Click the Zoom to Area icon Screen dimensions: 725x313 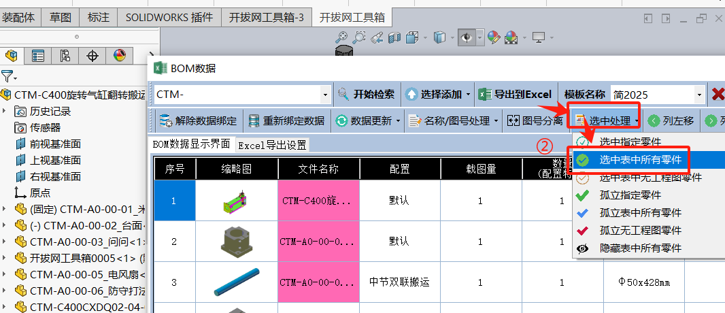pyautogui.click(x=359, y=37)
